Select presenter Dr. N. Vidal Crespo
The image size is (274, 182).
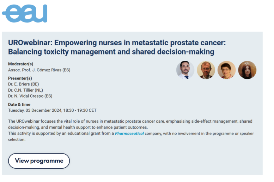coord(30,96)
